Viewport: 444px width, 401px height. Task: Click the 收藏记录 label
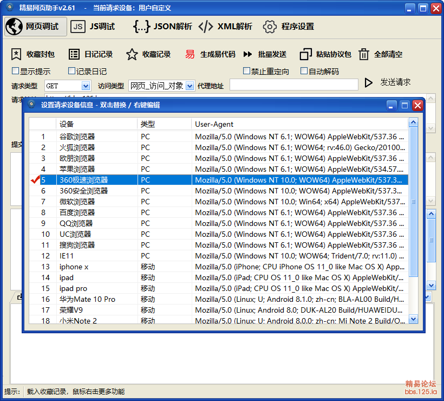156,54
